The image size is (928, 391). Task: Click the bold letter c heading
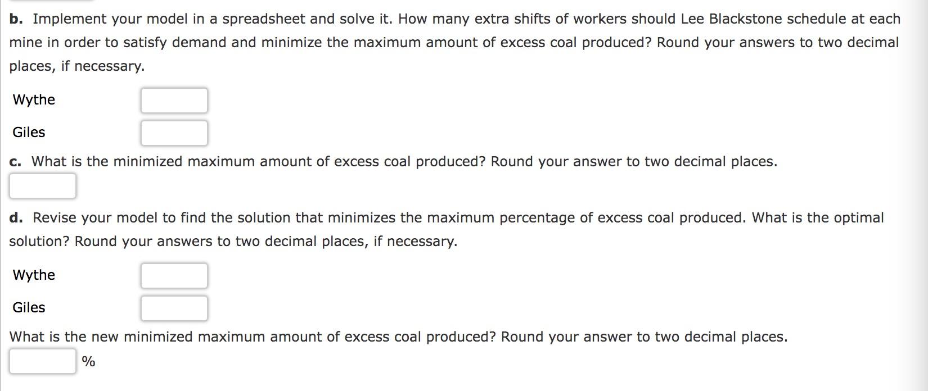pos(16,162)
